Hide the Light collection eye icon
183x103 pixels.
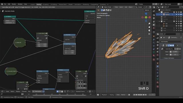click(x=179, y=17)
